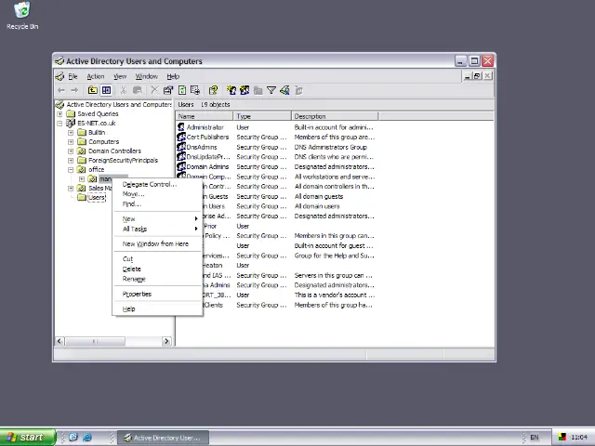Collapse the office organizational unit
This screenshot has width=595, height=446.
click(71, 169)
